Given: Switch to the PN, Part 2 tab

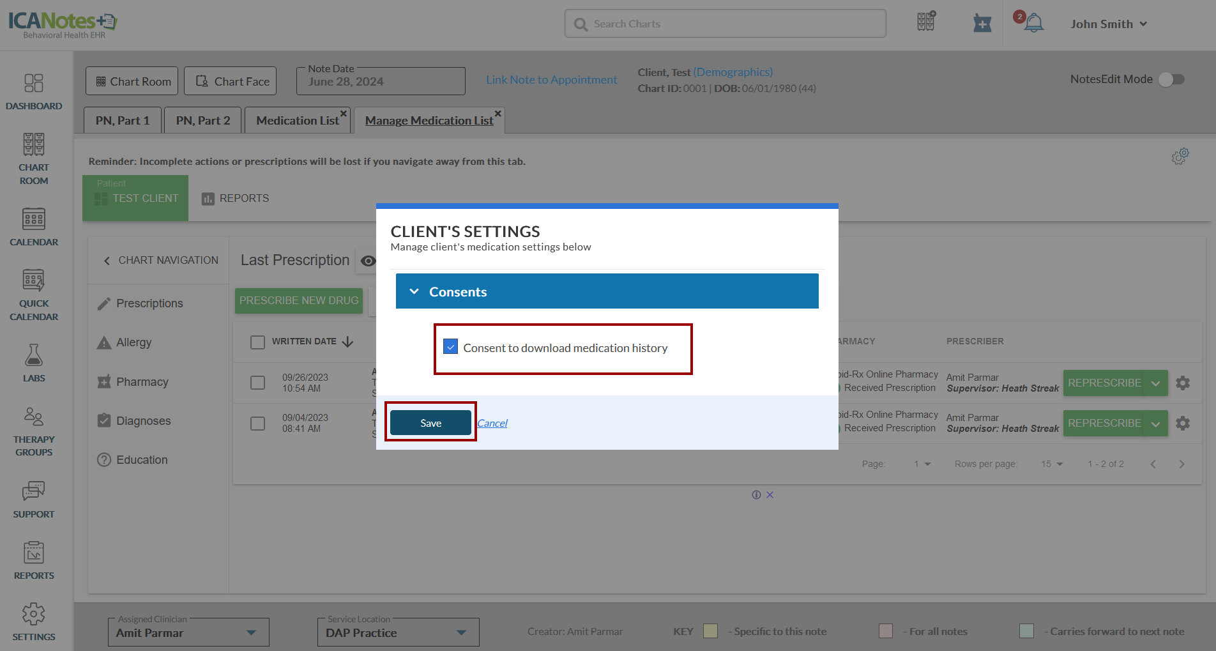Looking at the screenshot, I should point(202,120).
